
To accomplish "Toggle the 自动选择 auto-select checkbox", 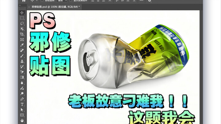I will click(x=42, y=1).
